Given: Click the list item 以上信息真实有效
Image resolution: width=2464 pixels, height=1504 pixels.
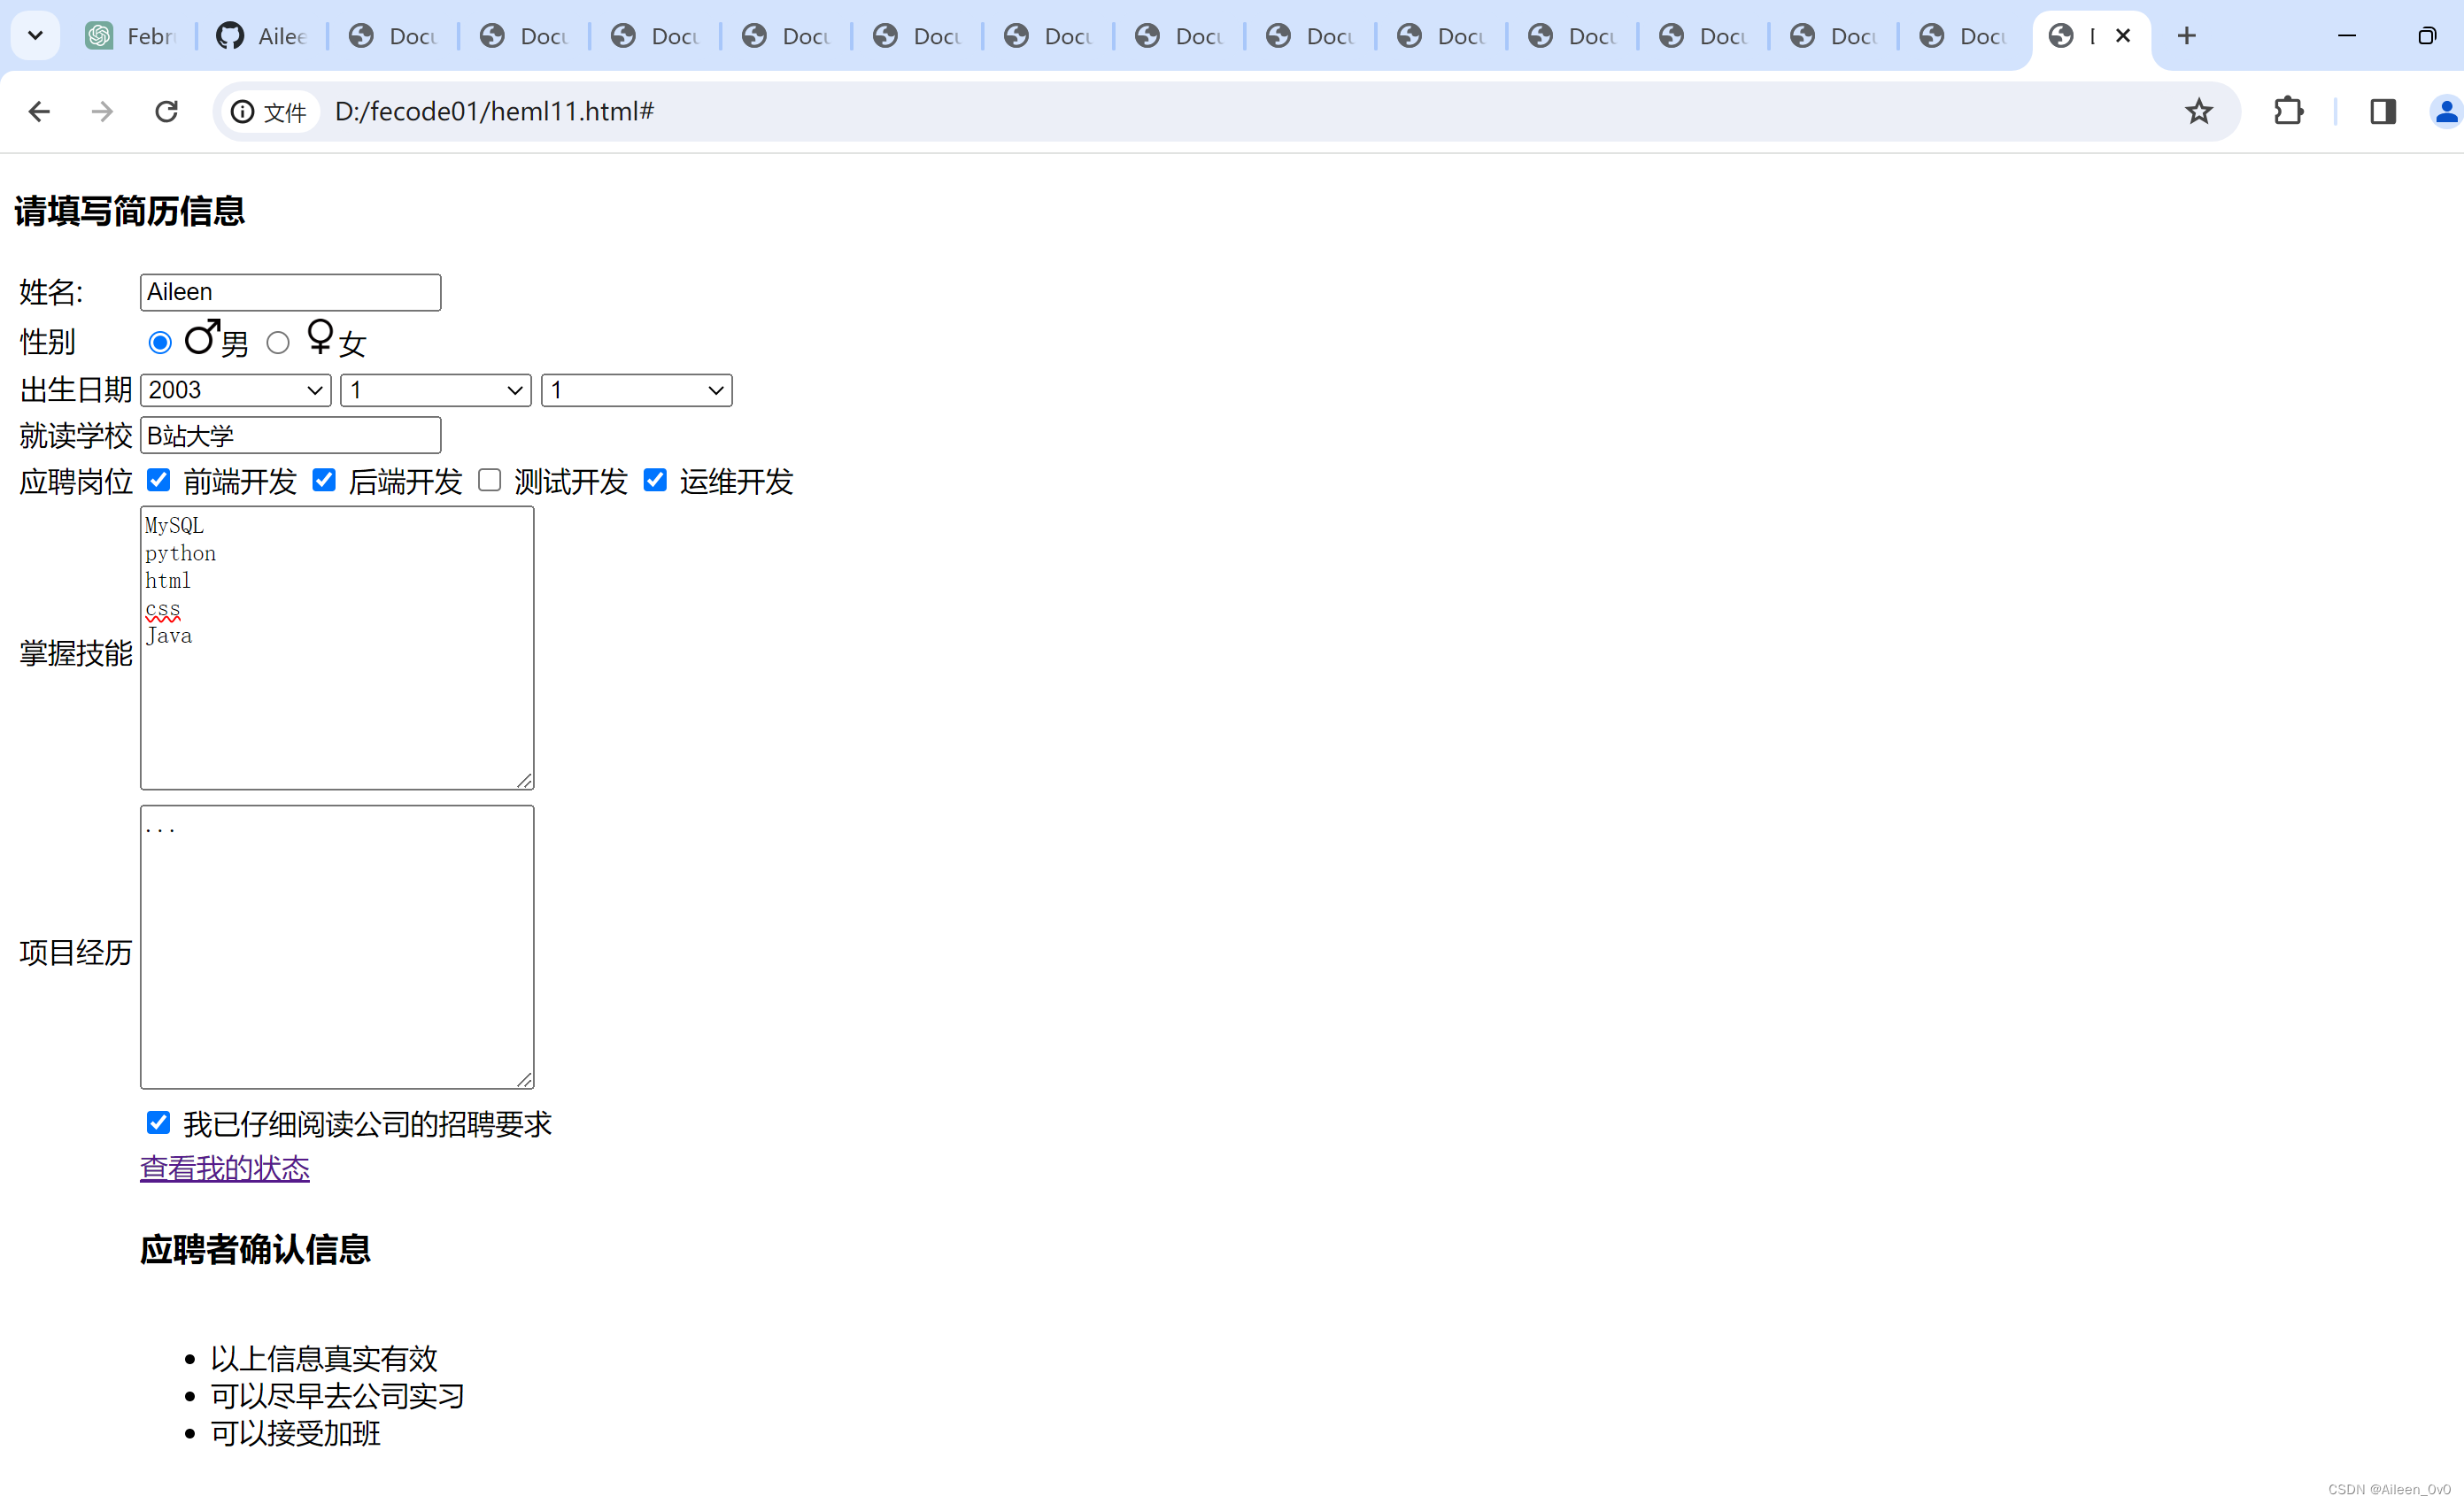Looking at the screenshot, I should point(324,1358).
